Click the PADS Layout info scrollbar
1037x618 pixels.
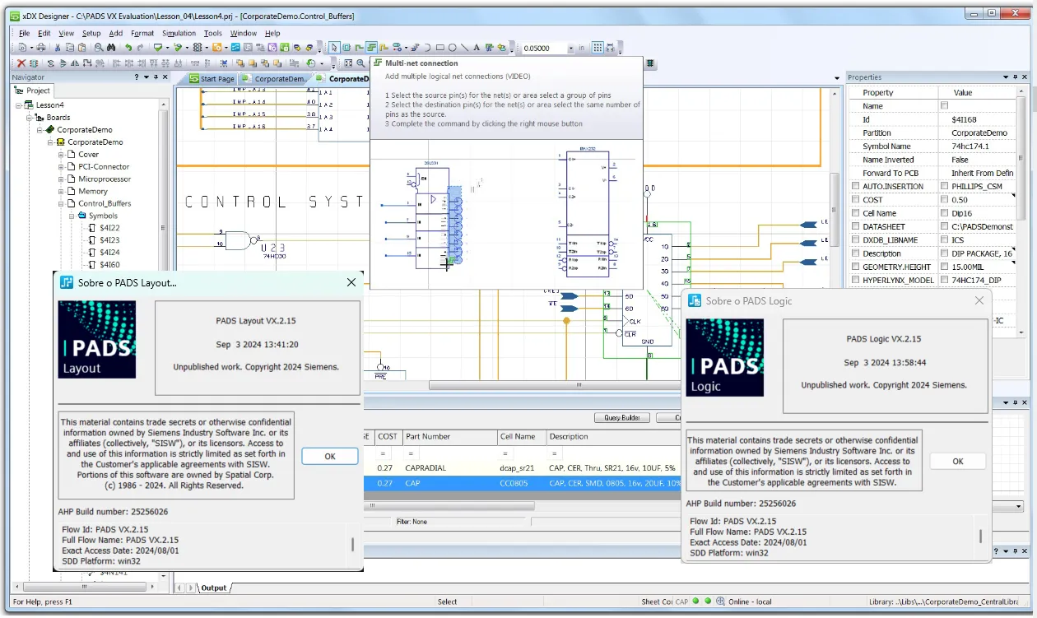(354, 545)
